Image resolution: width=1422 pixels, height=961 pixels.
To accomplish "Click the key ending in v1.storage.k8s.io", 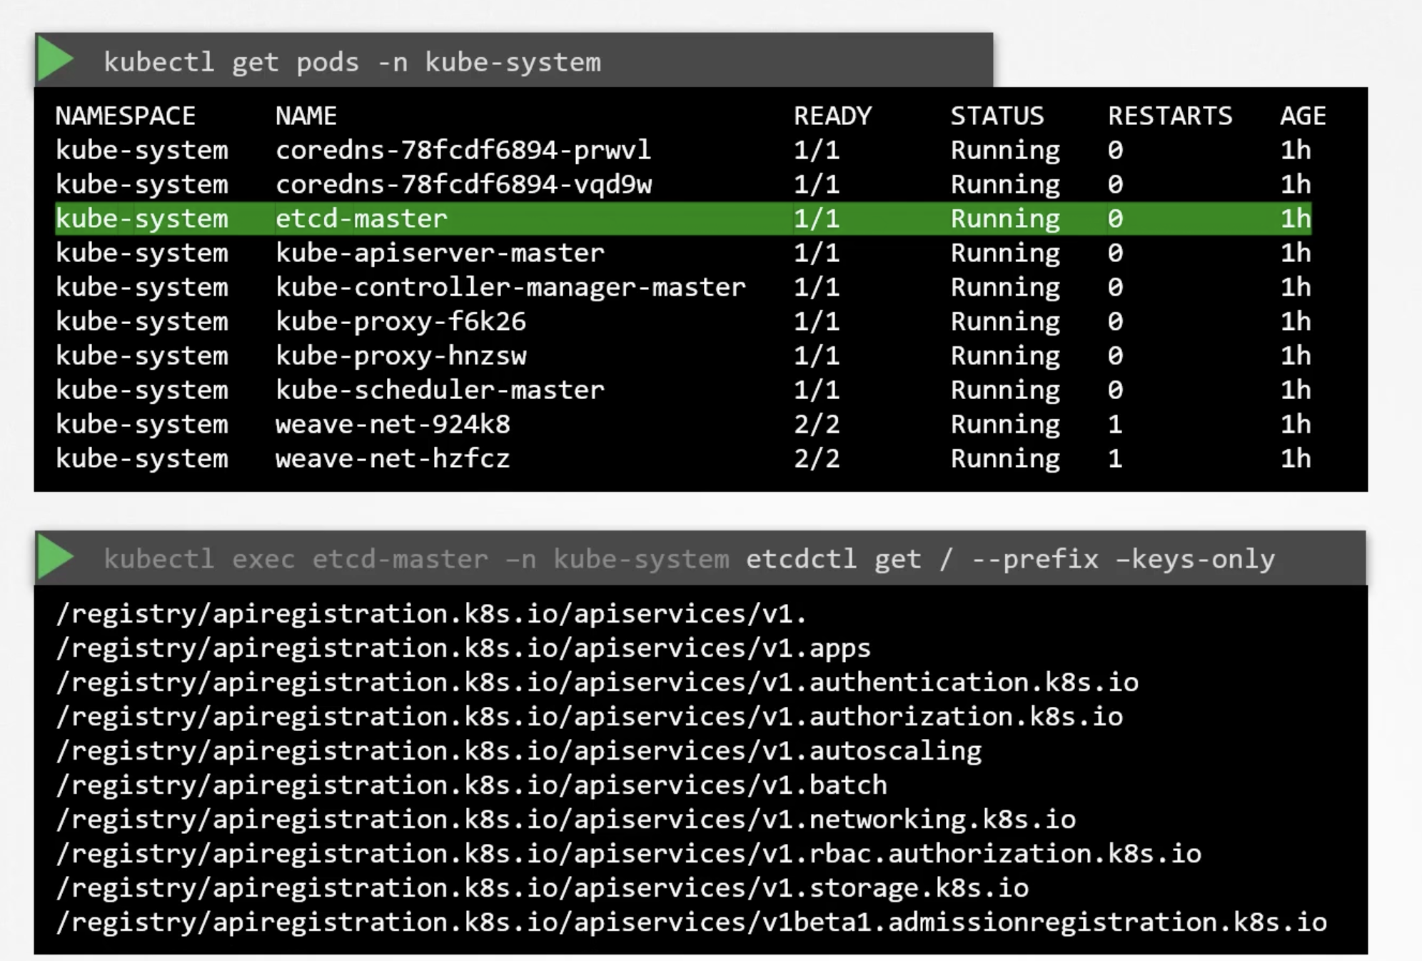I will pyautogui.click(x=542, y=888).
